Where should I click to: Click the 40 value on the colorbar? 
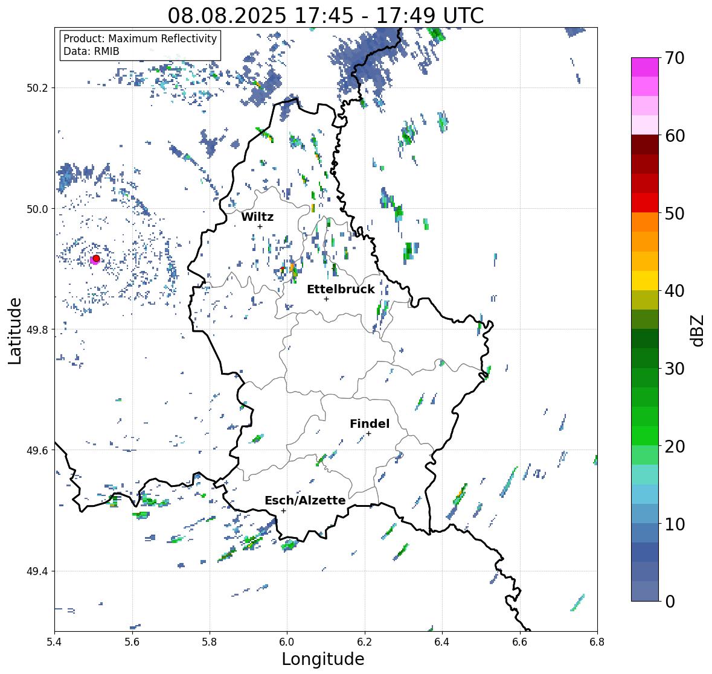[675, 291]
